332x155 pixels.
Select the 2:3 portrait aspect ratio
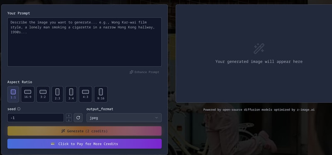tap(57, 94)
